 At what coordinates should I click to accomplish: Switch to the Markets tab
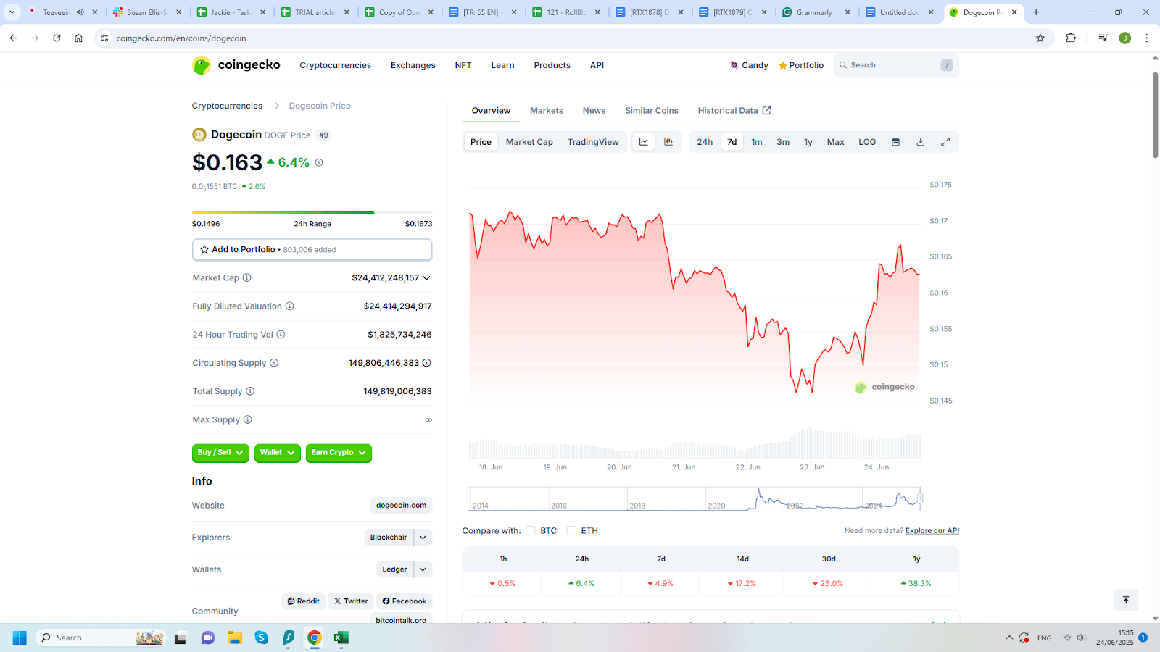[547, 111]
